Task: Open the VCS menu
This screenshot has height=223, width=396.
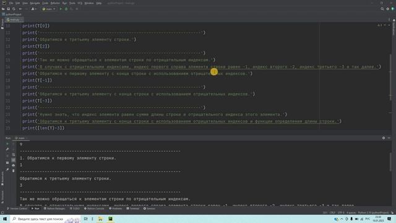Action: [x=80, y=3]
